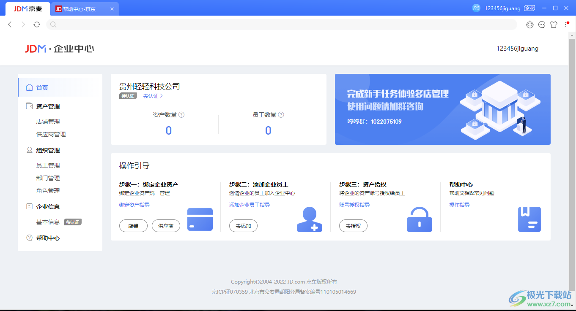This screenshot has width=576, height=311.
Task: Click the user avatar icon in title bar
Action: pos(476,8)
